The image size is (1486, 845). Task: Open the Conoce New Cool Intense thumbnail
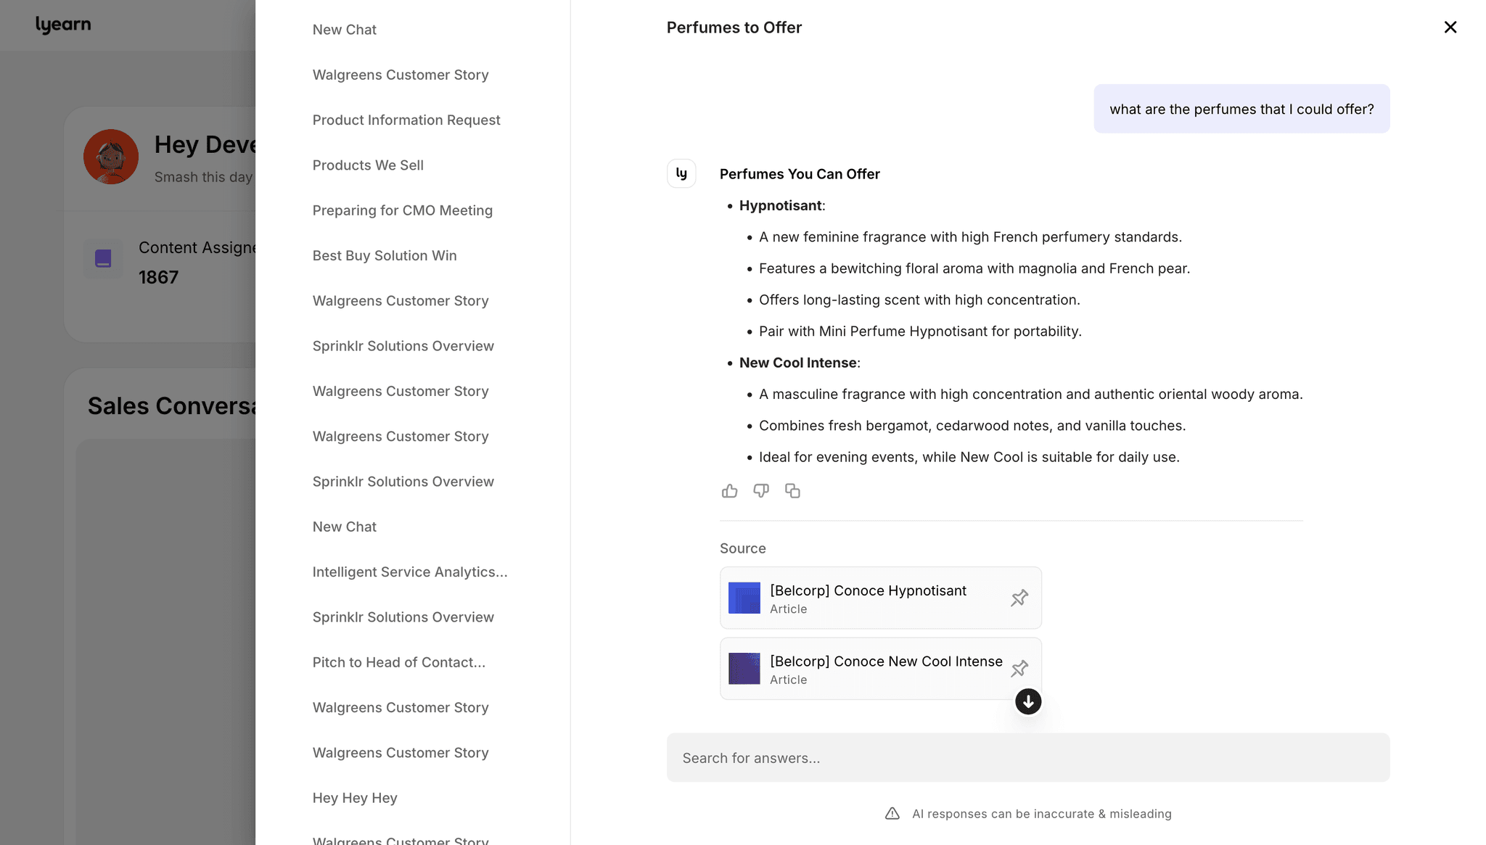[744, 668]
